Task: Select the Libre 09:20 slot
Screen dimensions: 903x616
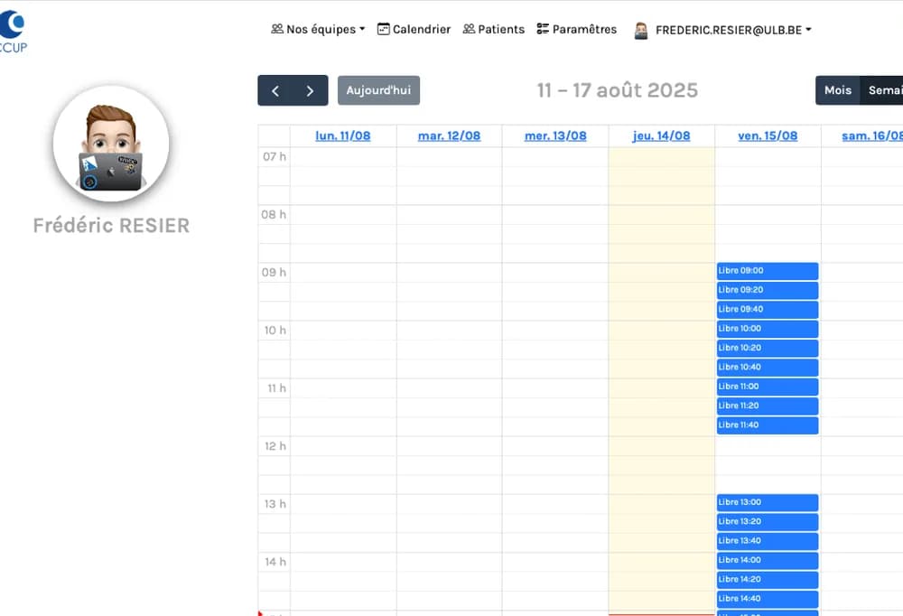Action: pyautogui.click(x=767, y=291)
